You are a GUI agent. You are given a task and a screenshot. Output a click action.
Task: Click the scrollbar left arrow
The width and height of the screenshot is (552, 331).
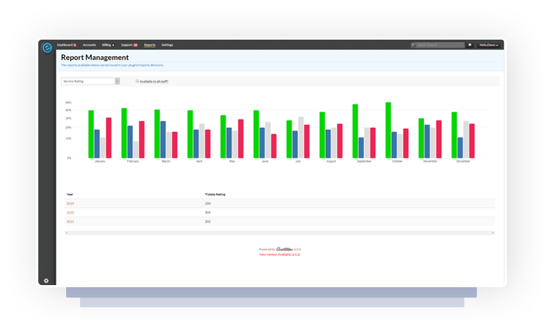(x=67, y=232)
